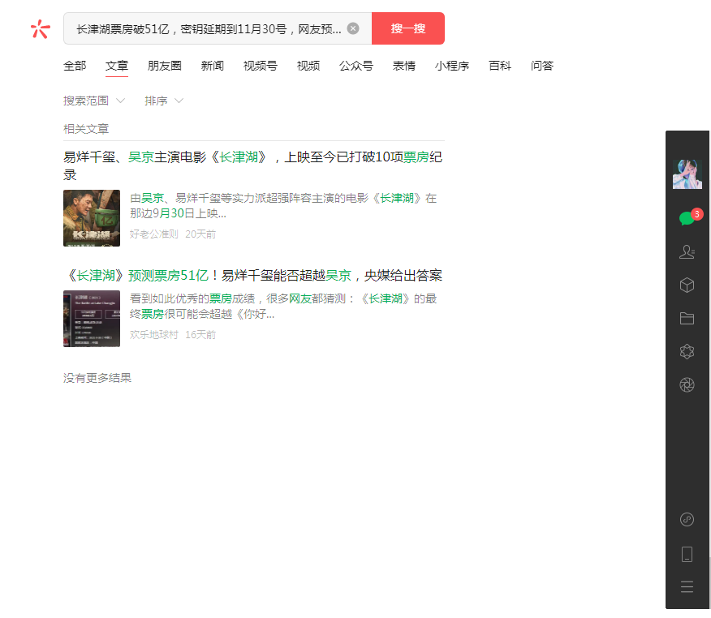The image size is (711, 618).
Task: Switch to the 全部 tab
Action: (75, 66)
